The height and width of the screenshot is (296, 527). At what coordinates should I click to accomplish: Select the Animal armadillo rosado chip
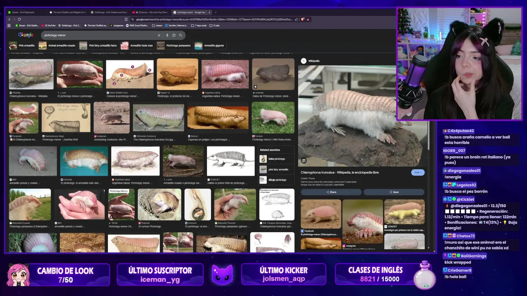[x=57, y=46]
